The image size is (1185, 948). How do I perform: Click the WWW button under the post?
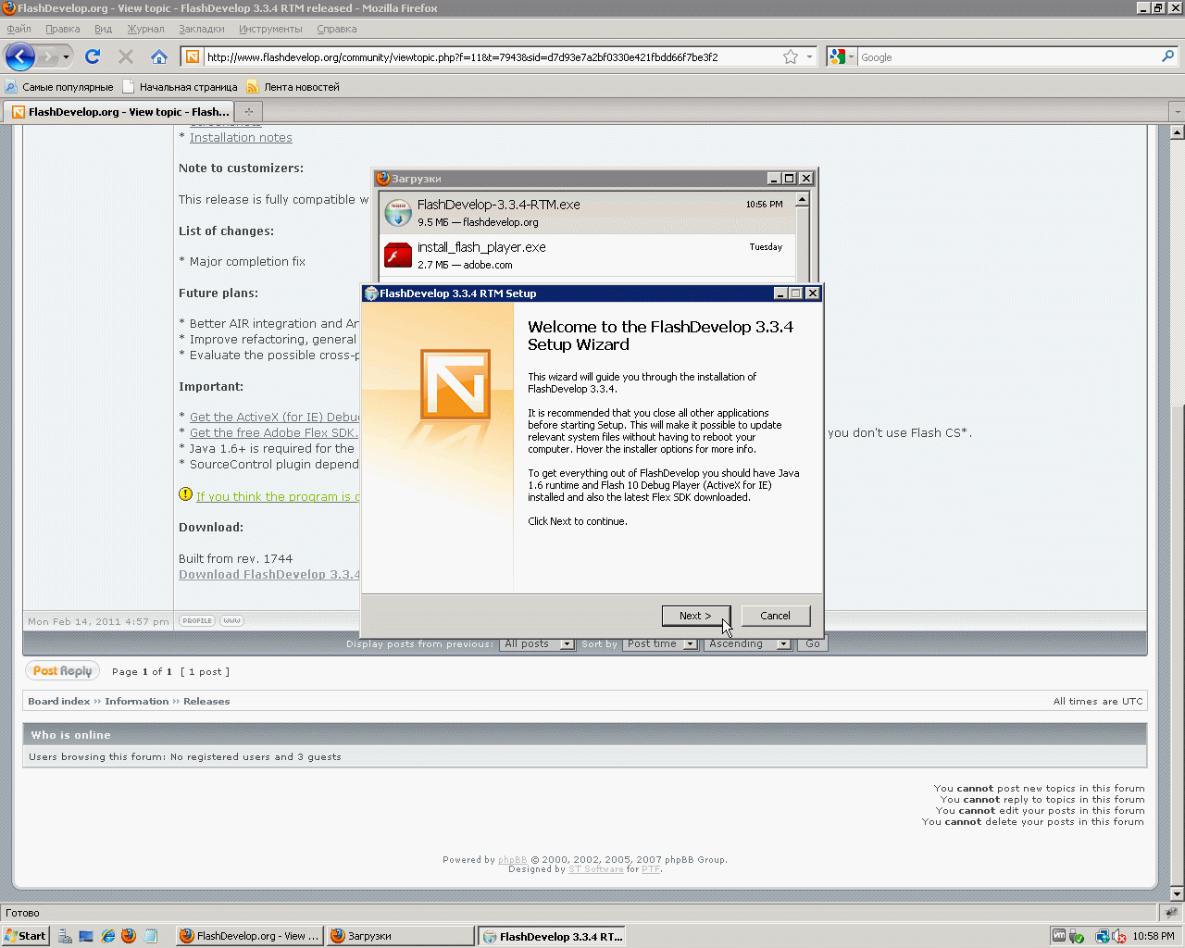(x=231, y=620)
